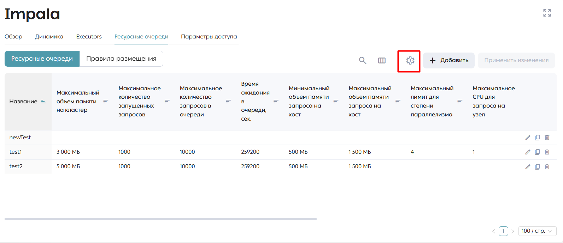Select the Ресурсные очереди top tab
563x243 pixels.
[141, 37]
